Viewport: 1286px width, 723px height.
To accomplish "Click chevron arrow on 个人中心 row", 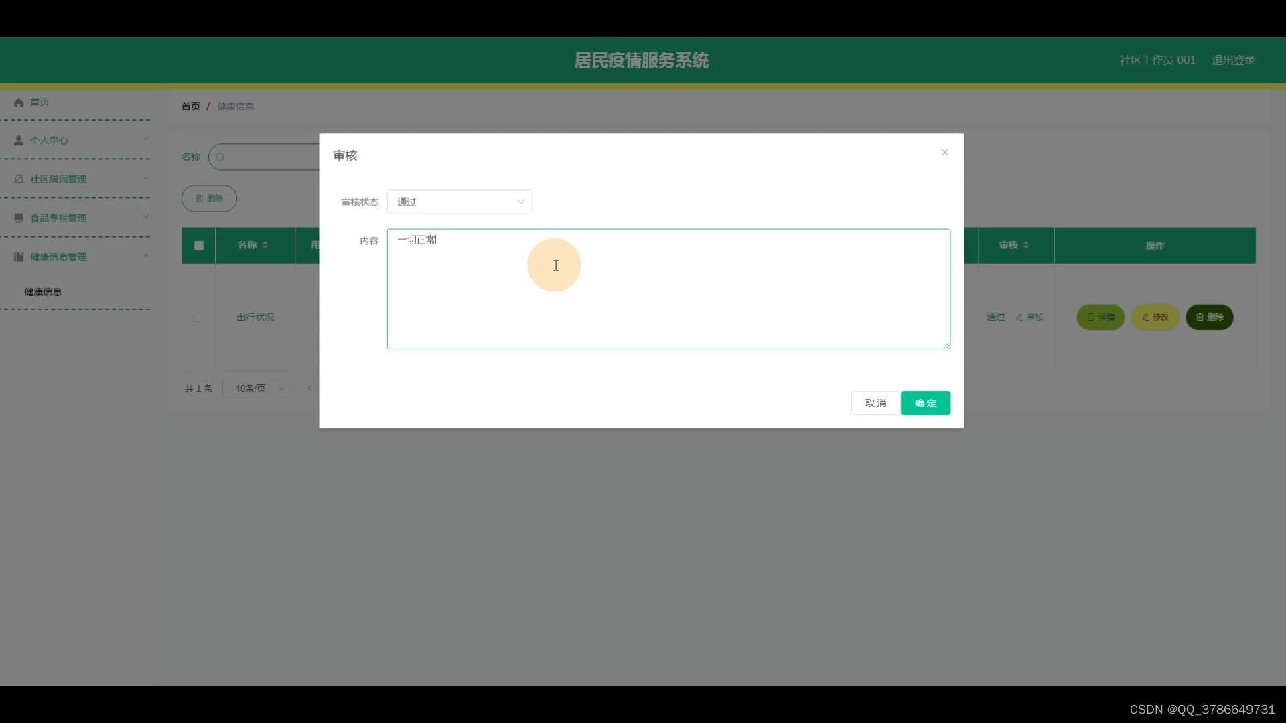I will 145,139.
